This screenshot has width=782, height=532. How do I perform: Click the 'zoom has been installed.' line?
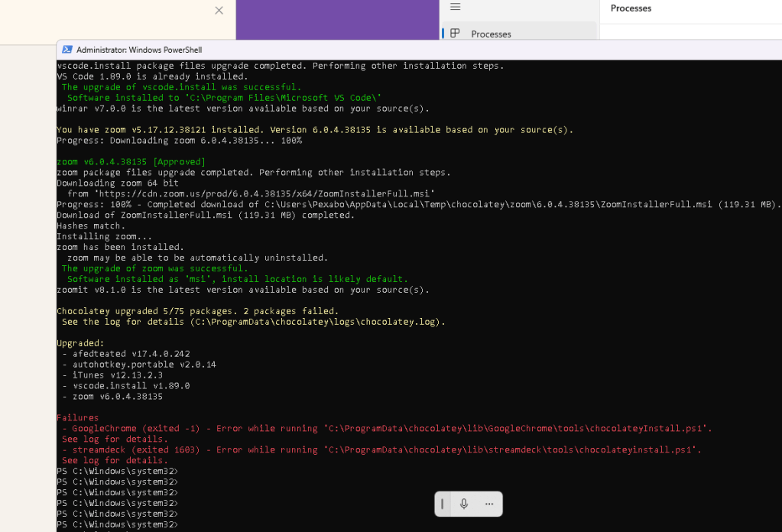(120, 247)
